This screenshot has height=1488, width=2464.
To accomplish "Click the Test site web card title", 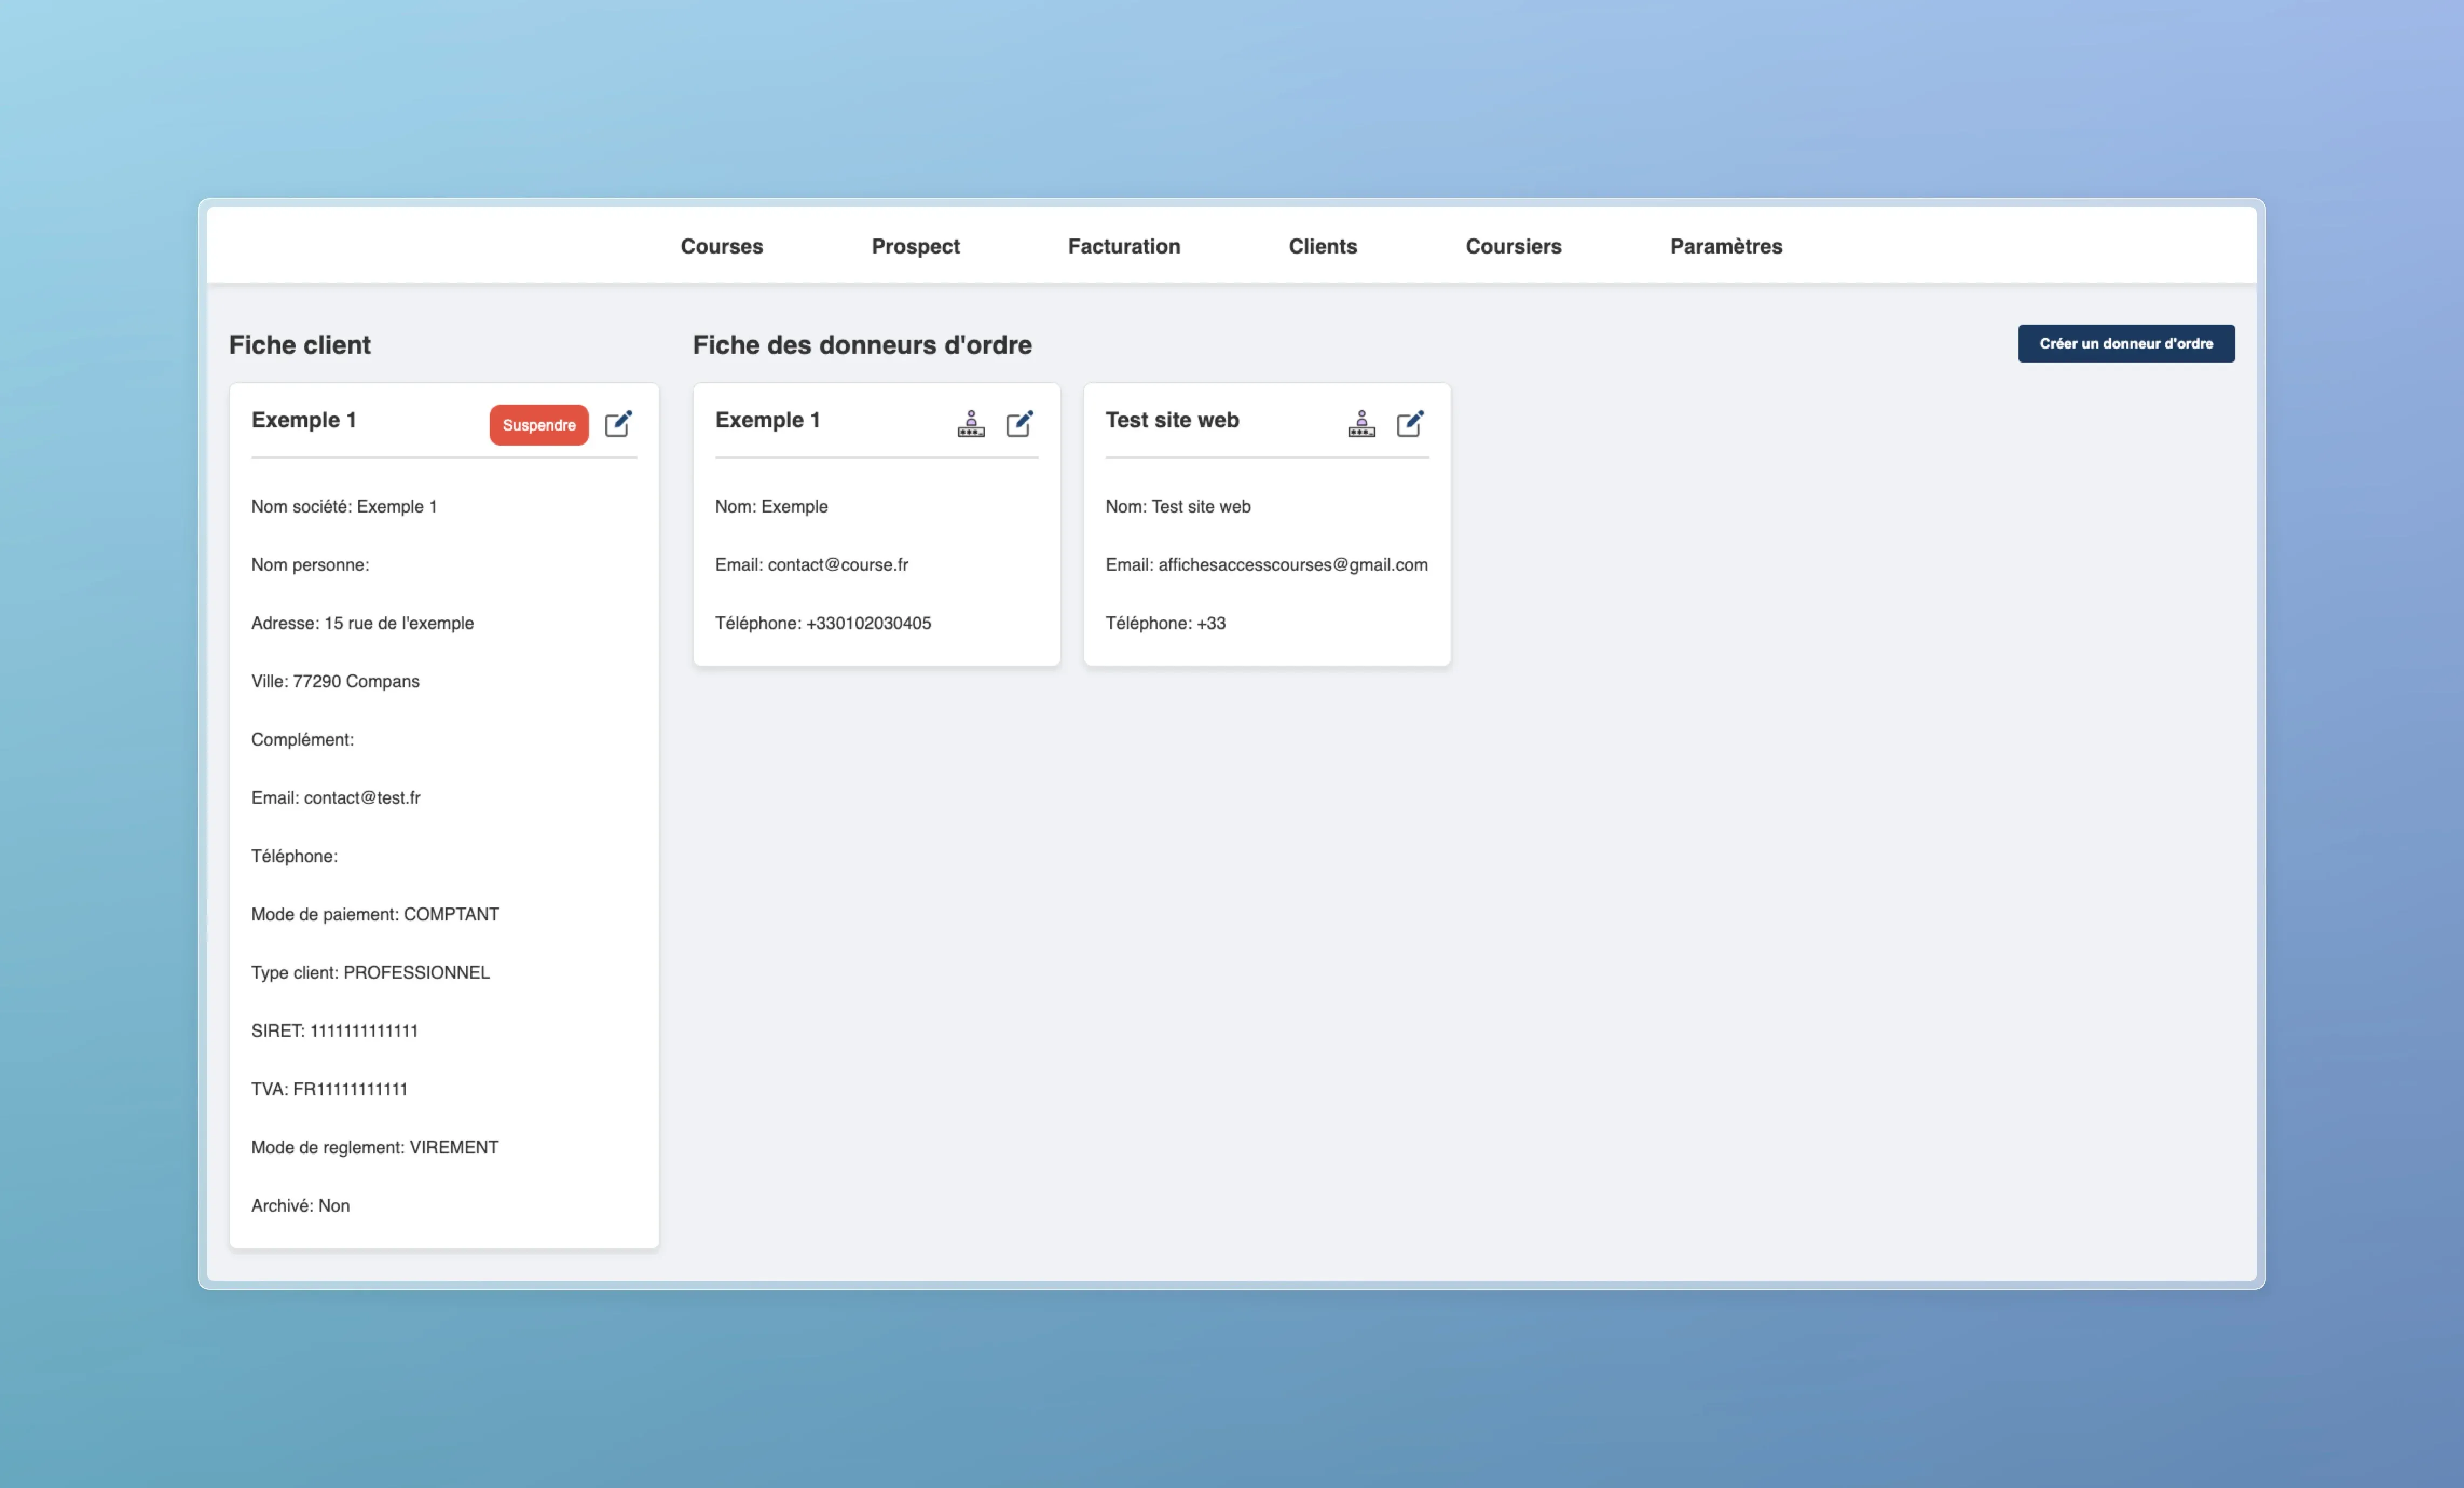I will point(1171,420).
